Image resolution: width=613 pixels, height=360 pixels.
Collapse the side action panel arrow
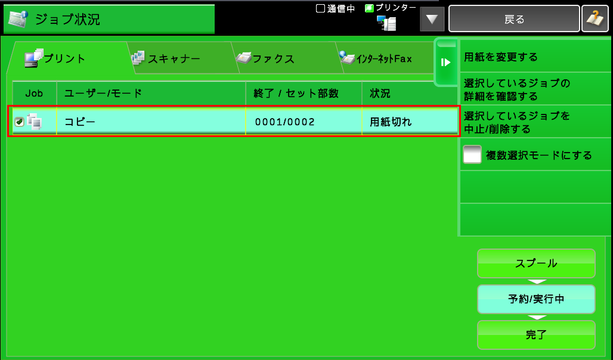click(x=445, y=63)
